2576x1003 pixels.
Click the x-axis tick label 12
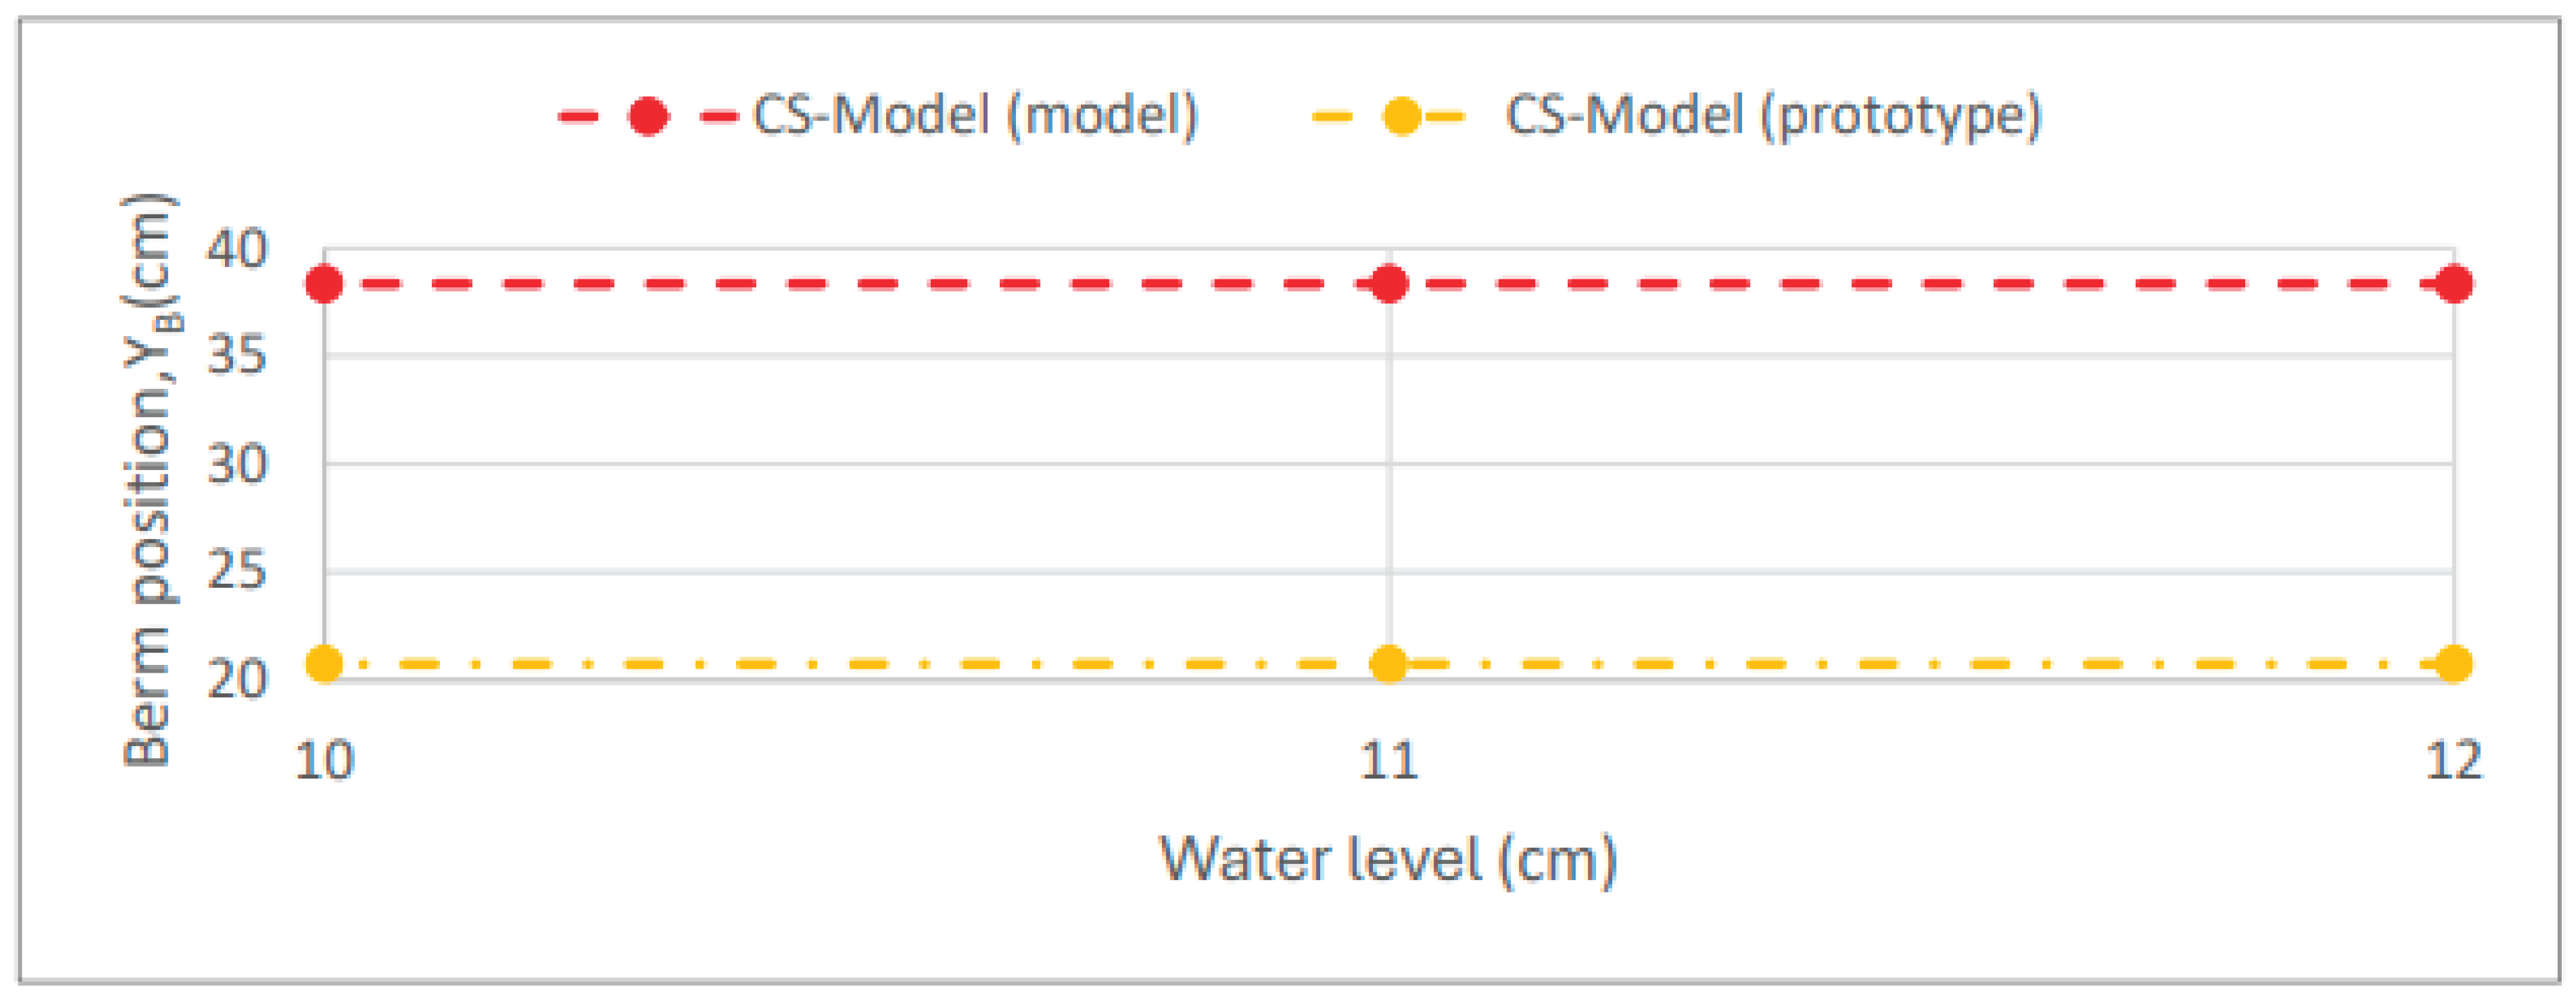[x=2454, y=761]
